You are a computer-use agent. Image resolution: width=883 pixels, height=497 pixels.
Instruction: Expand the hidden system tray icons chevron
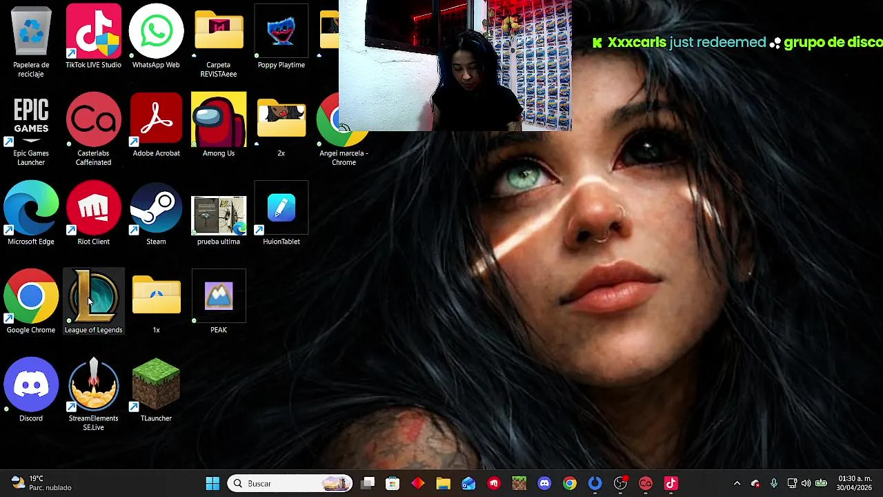pos(737,483)
